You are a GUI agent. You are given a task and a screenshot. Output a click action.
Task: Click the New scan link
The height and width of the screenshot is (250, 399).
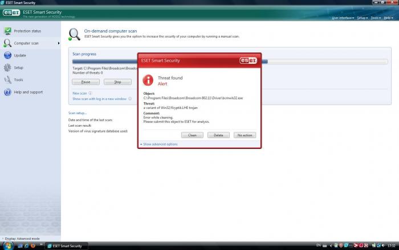pyautogui.click(x=80, y=93)
